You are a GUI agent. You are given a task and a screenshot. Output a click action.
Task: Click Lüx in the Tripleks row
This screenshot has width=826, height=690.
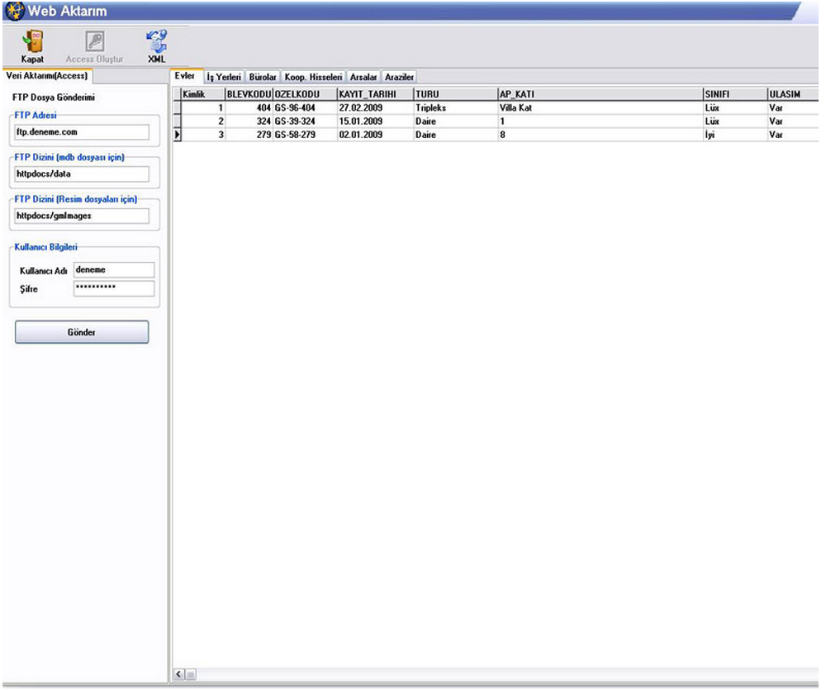(x=735, y=108)
